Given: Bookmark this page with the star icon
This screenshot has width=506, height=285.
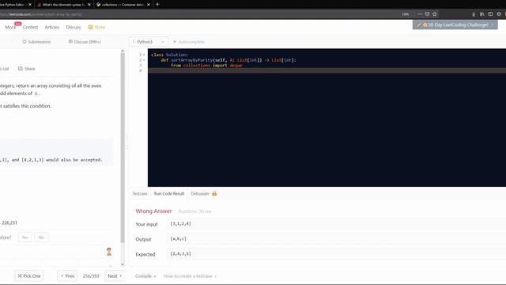Looking at the screenshot, I should pos(434,14).
